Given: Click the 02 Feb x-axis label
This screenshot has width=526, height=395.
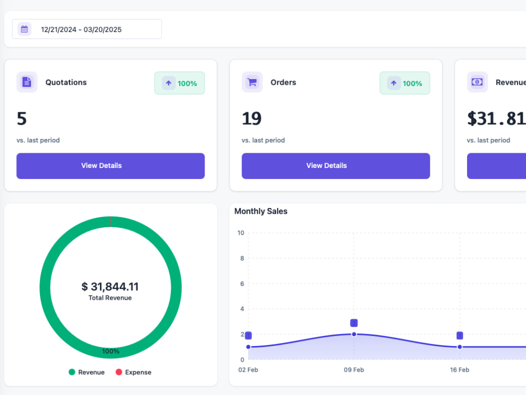Looking at the screenshot, I should [248, 370].
